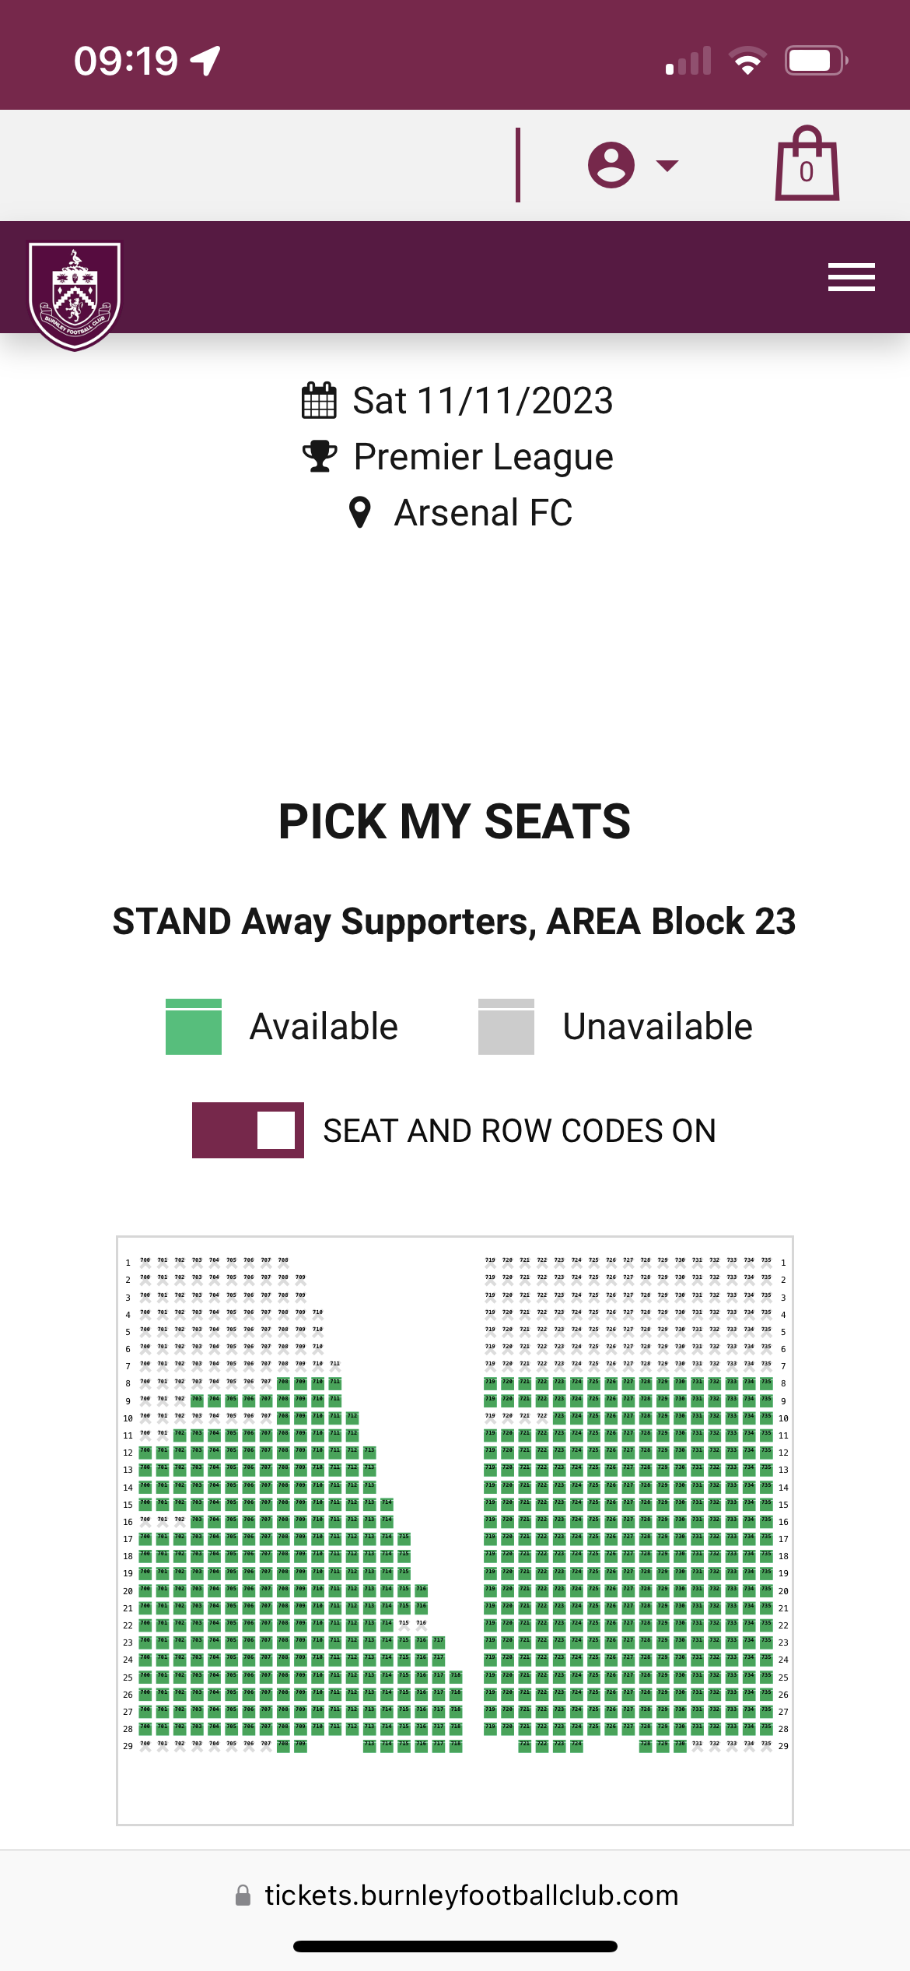
Task: Click the location pin beside Arsenal FC
Action: [x=359, y=513]
